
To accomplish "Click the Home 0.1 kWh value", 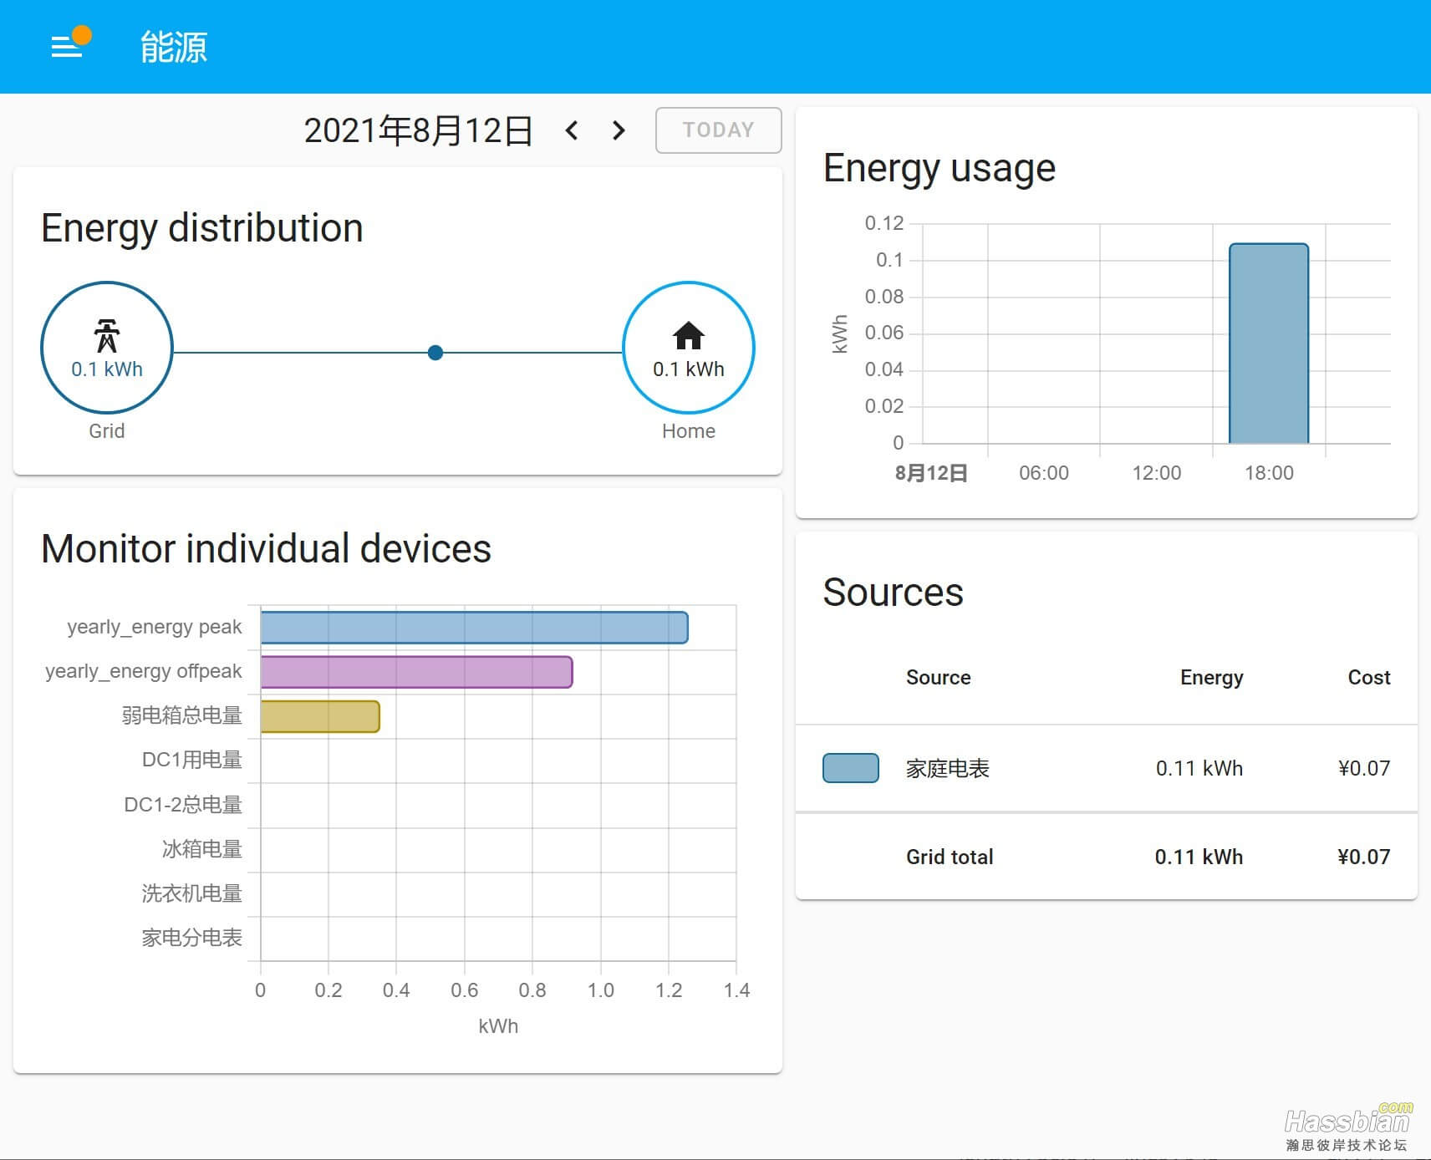I will coord(689,369).
